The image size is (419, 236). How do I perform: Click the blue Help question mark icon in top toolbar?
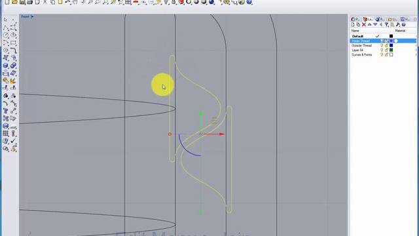pos(249,2)
